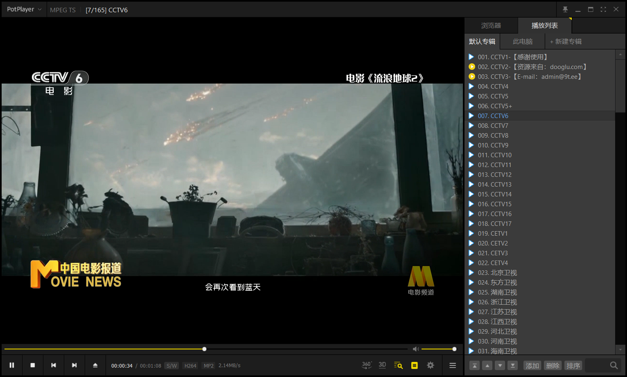Image resolution: width=627 pixels, height=377 pixels.
Task: Select playlist item 025. 湖南卫视
Action: pyautogui.click(x=540, y=292)
